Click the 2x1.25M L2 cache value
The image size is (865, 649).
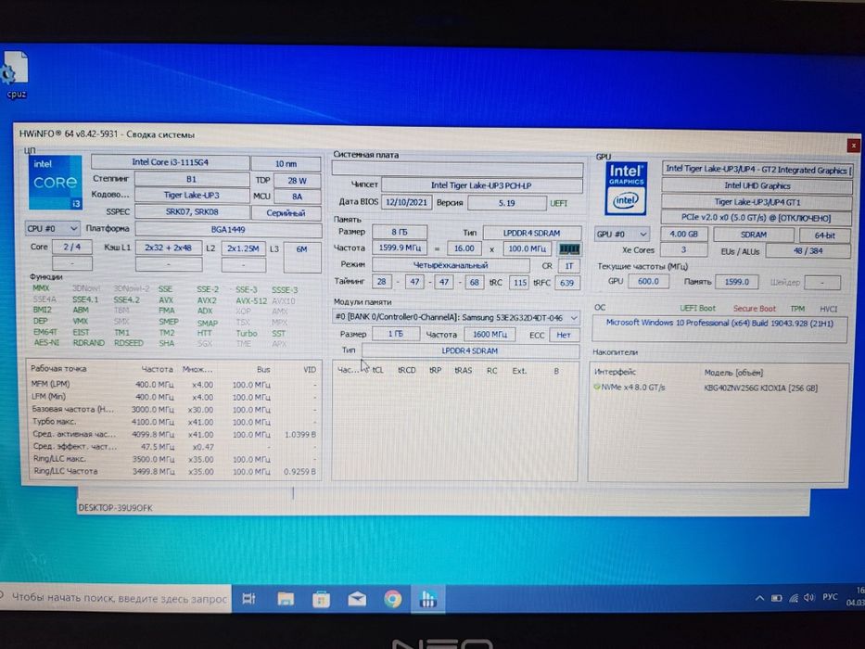tap(243, 248)
